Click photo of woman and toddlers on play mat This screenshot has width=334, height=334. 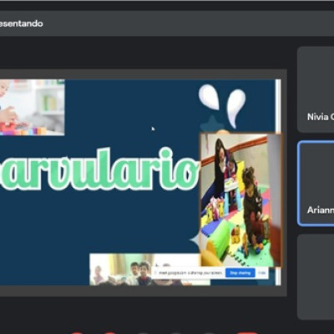click(241, 200)
